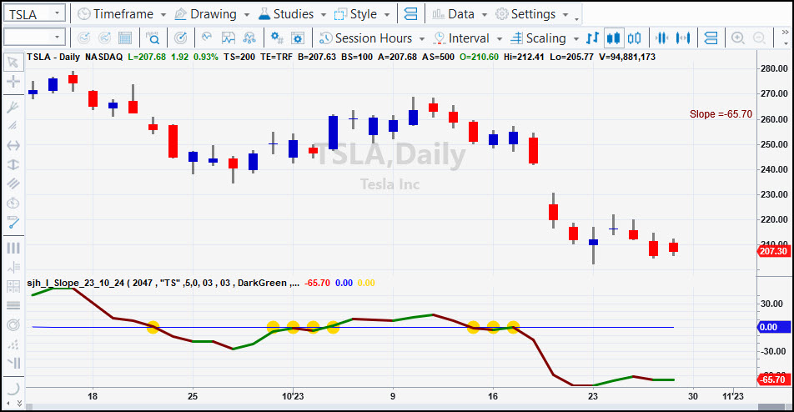Image resolution: width=794 pixels, height=412 pixels.
Task: Select the target circle tool in sidebar
Action: (x=13, y=324)
